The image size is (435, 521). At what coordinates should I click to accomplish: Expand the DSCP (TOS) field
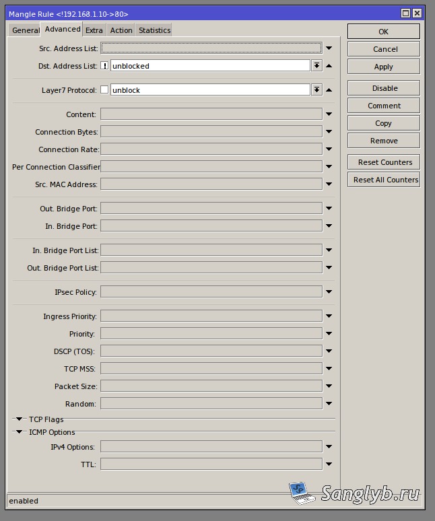(329, 351)
